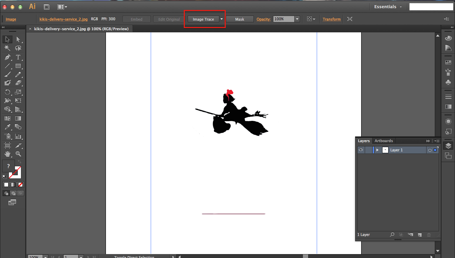This screenshot has height=258, width=455.
Task: Choose the Column Graph tool
Action: pyautogui.click(x=18, y=136)
